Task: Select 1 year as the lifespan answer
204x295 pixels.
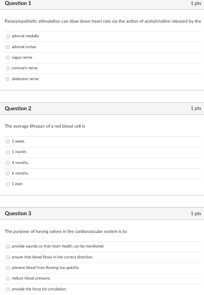Action: tap(7, 184)
